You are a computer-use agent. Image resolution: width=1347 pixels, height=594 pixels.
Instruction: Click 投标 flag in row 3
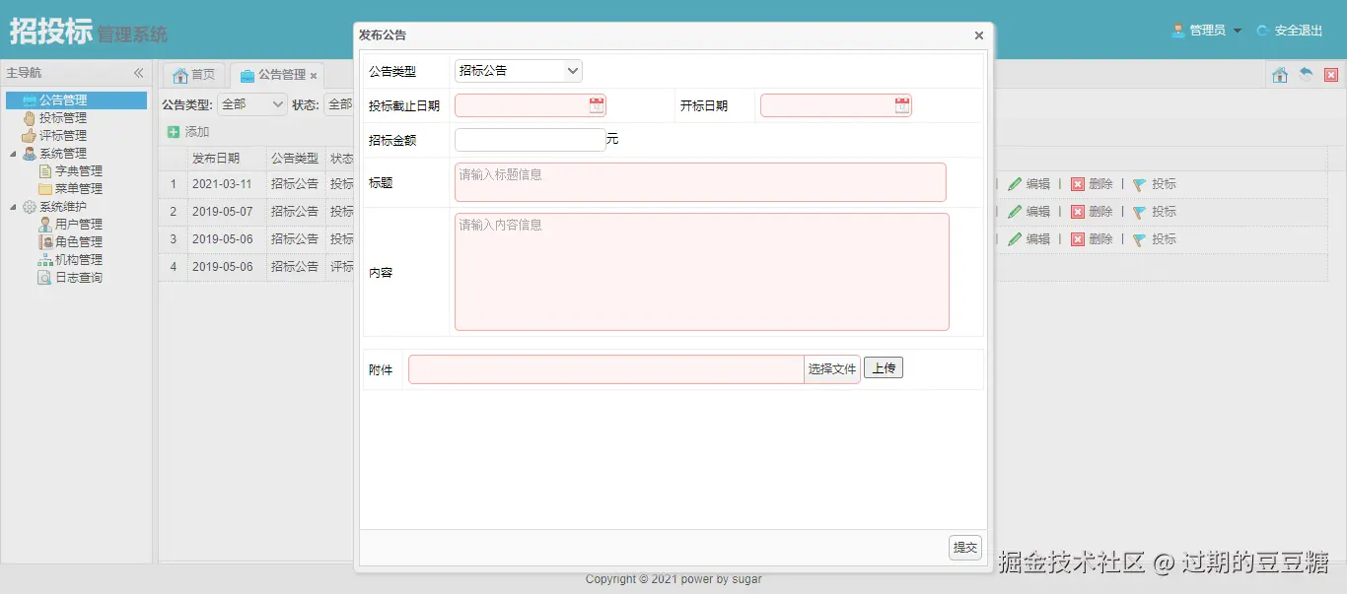tap(1154, 239)
